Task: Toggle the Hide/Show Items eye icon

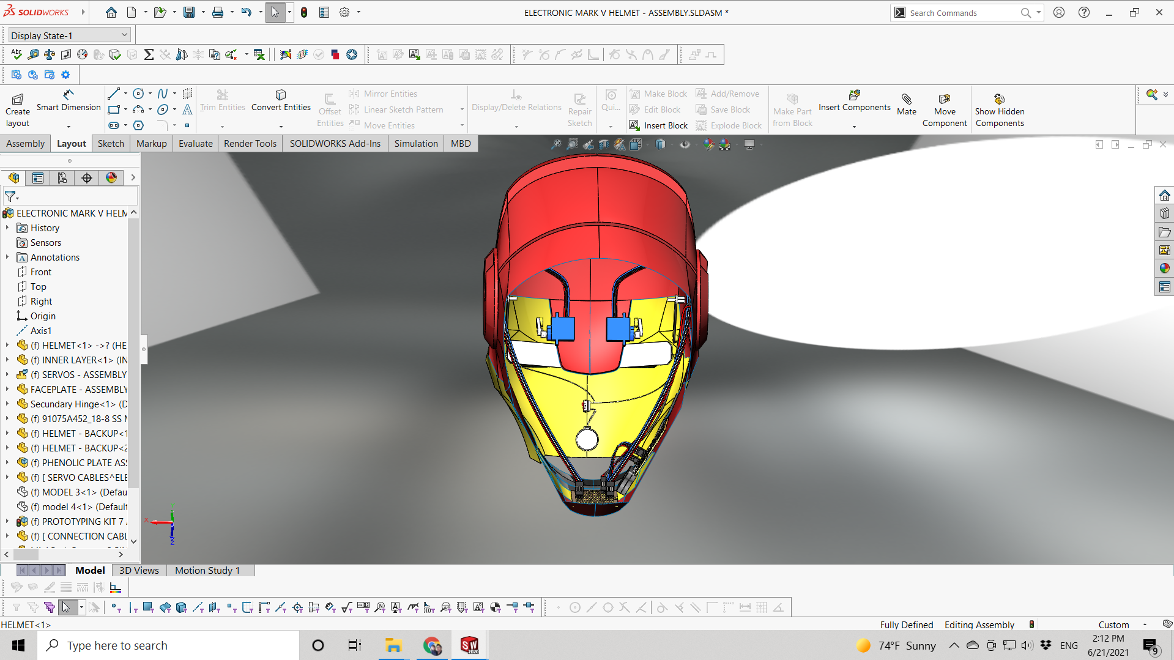Action: click(685, 144)
